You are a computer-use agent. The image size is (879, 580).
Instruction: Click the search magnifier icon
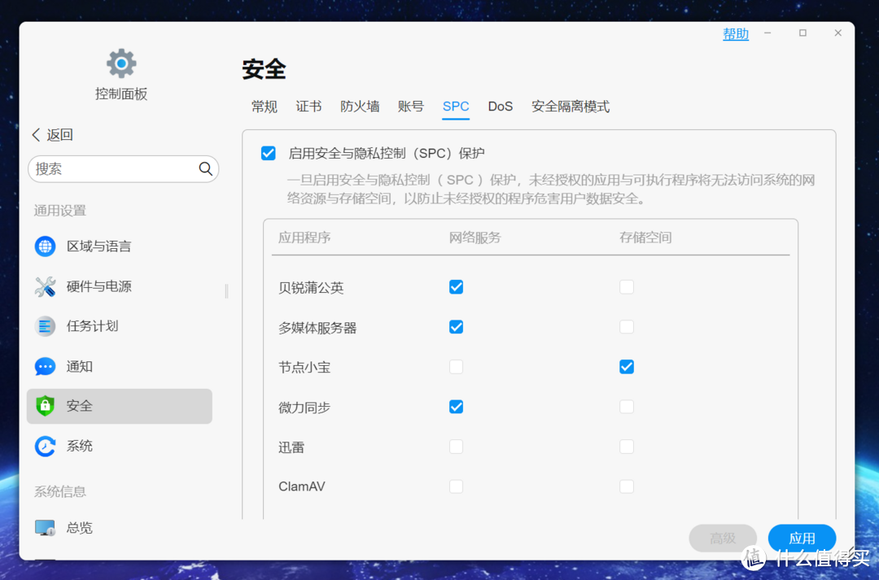(206, 169)
